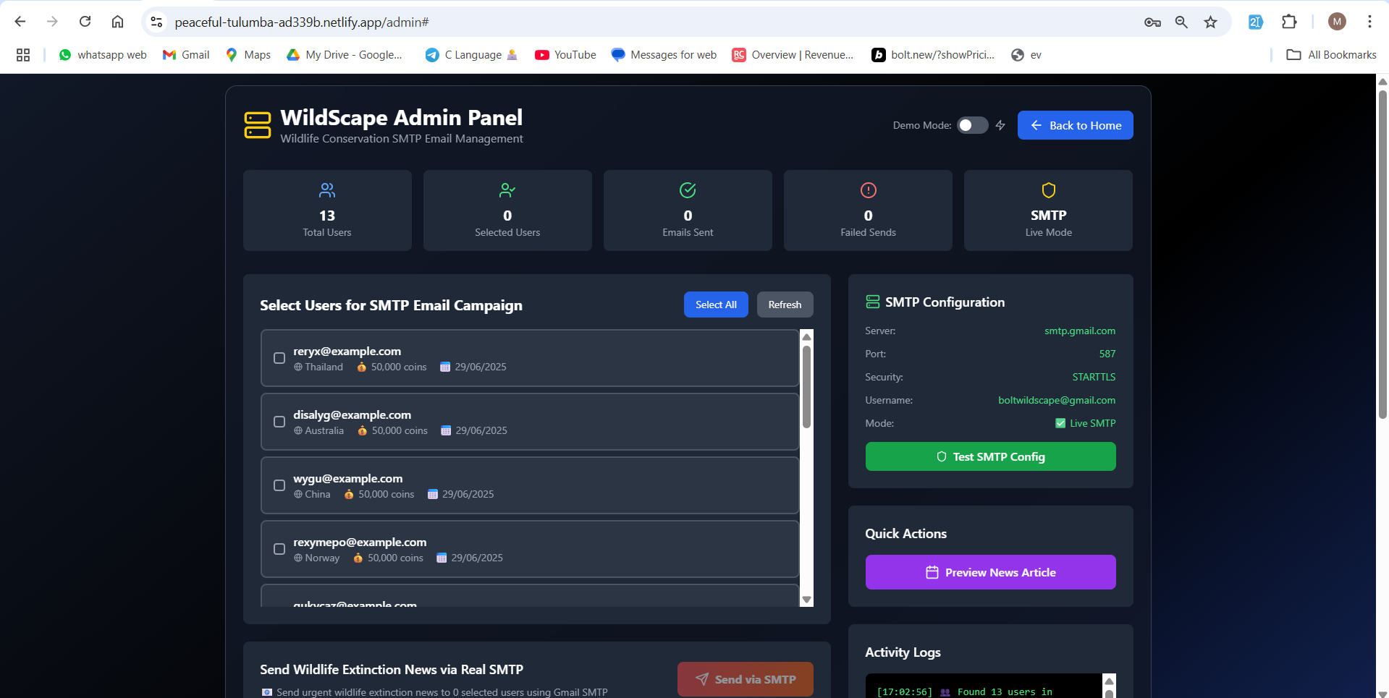Screen dimensions: 1389x698
Task: Open the zoom magnifier icon
Action: pyautogui.click(x=1181, y=22)
